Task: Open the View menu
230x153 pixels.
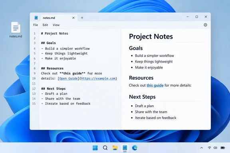Action: click(56, 25)
